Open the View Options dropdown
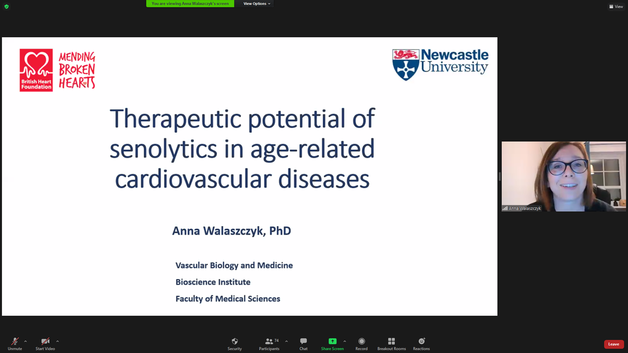The width and height of the screenshot is (628, 353). point(257,3)
